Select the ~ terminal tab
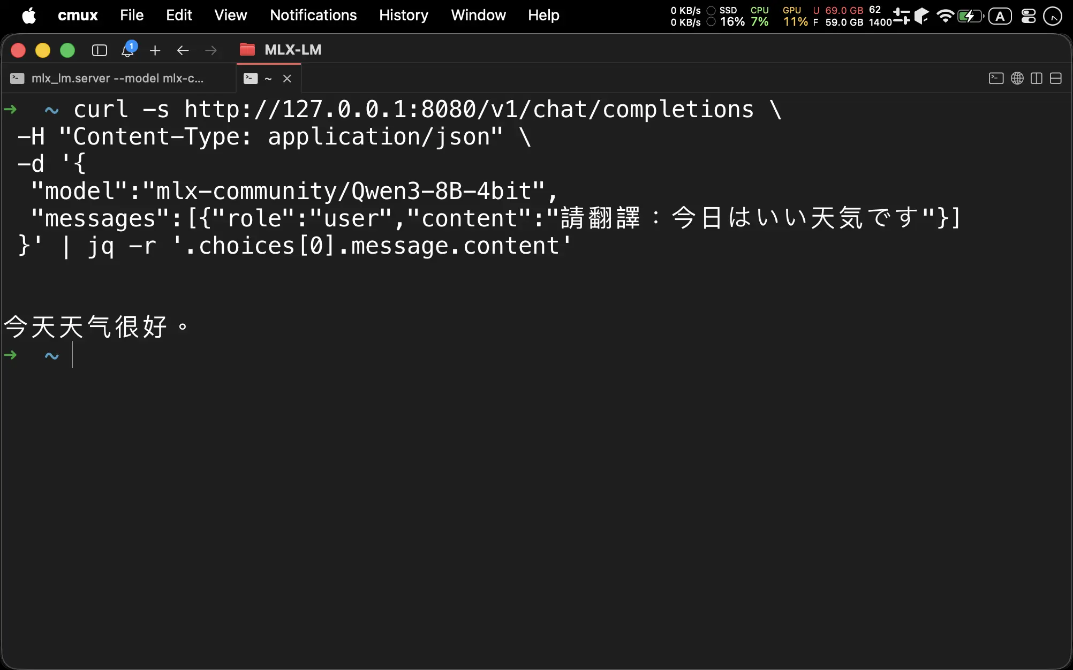The height and width of the screenshot is (670, 1073). 269,79
